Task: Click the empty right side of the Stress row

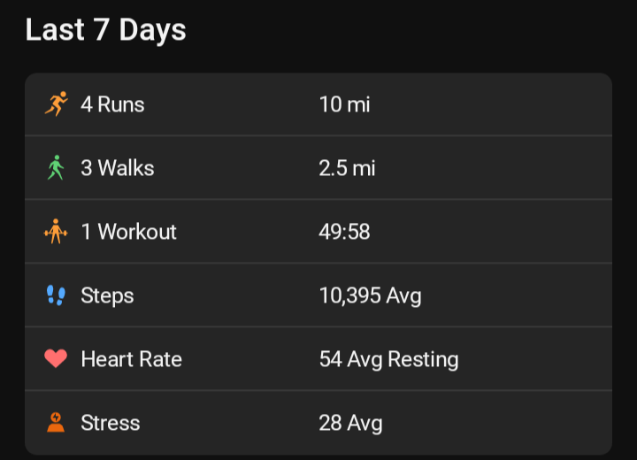Action: click(x=513, y=423)
